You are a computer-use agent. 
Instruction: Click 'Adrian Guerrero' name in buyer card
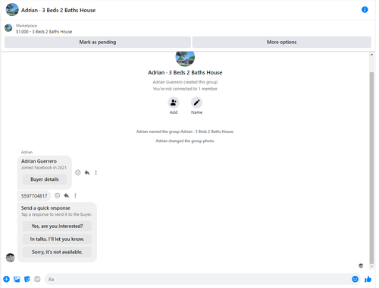coord(39,161)
